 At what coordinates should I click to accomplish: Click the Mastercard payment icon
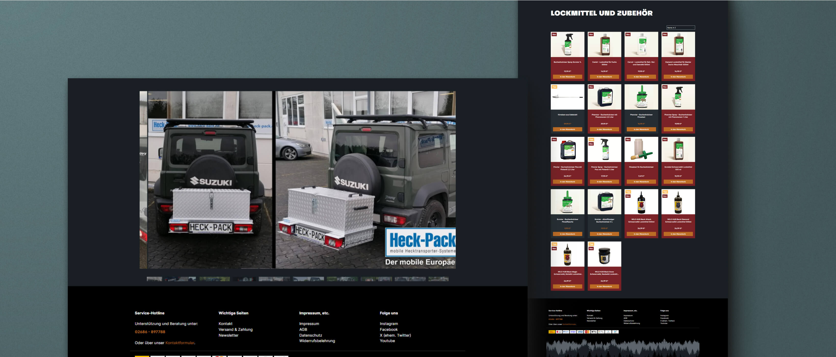click(x=587, y=332)
